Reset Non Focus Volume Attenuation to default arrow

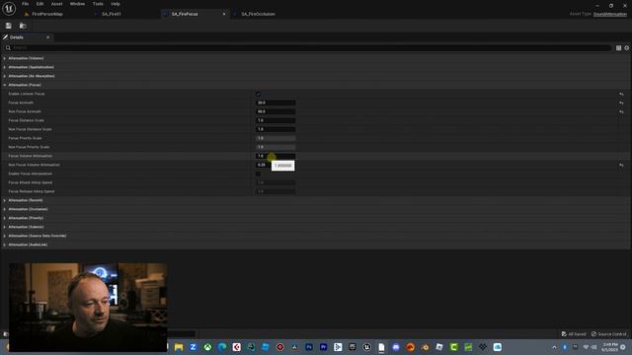tap(621, 165)
